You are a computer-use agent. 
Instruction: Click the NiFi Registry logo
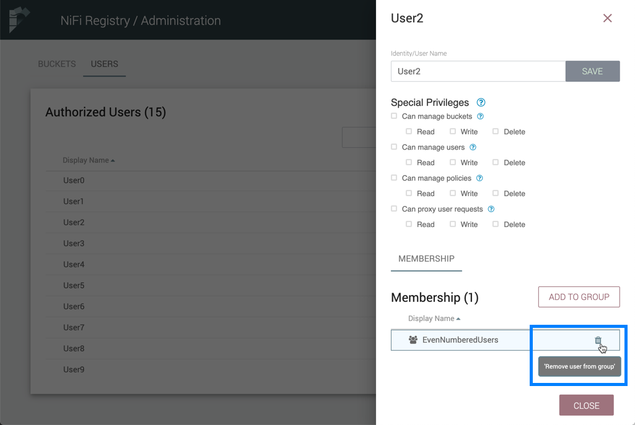pyautogui.click(x=19, y=20)
